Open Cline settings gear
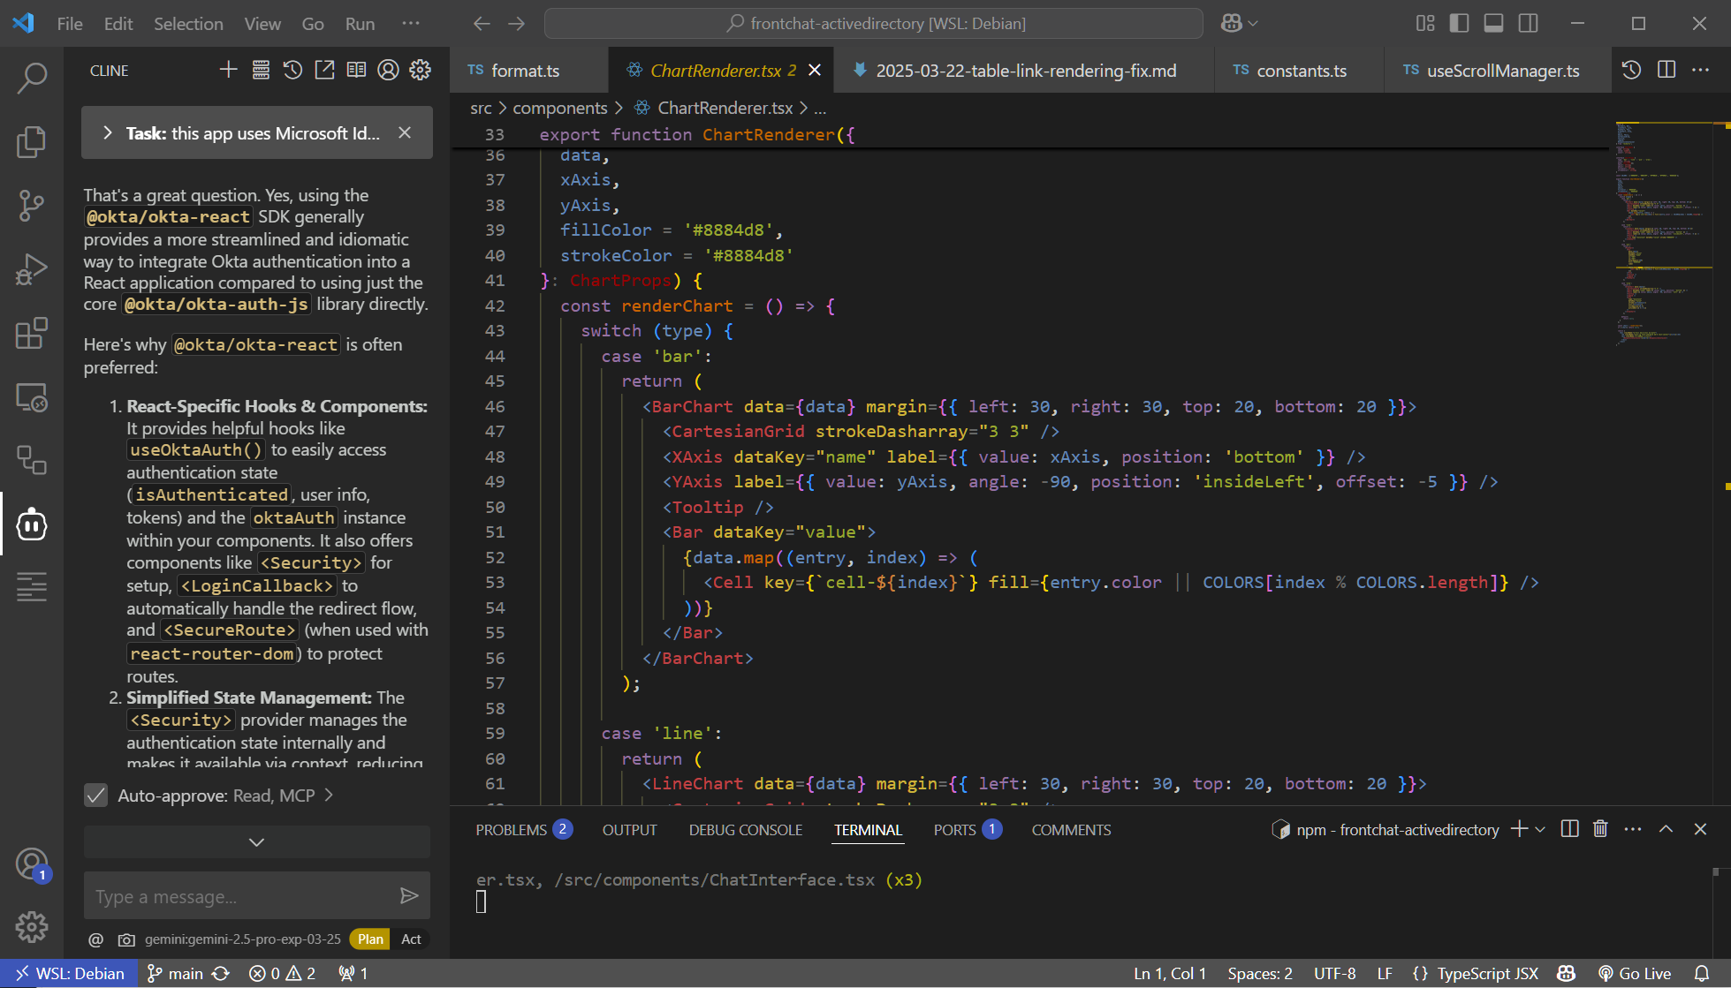Image resolution: width=1731 pixels, height=988 pixels. click(421, 70)
